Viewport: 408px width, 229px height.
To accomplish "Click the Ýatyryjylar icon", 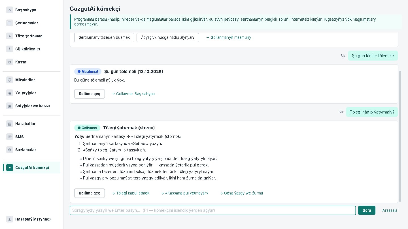I will 10,93.
